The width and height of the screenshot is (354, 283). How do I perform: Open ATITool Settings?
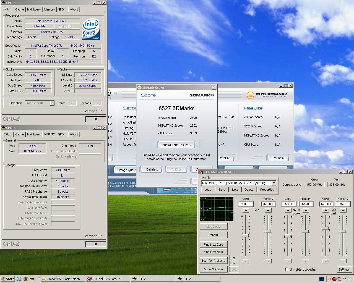(x=344, y=269)
